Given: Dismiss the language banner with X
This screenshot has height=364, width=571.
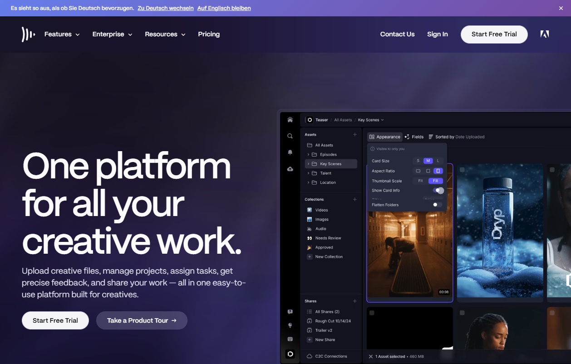Looking at the screenshot, I should pyautogui.click(x=561, y=8).
